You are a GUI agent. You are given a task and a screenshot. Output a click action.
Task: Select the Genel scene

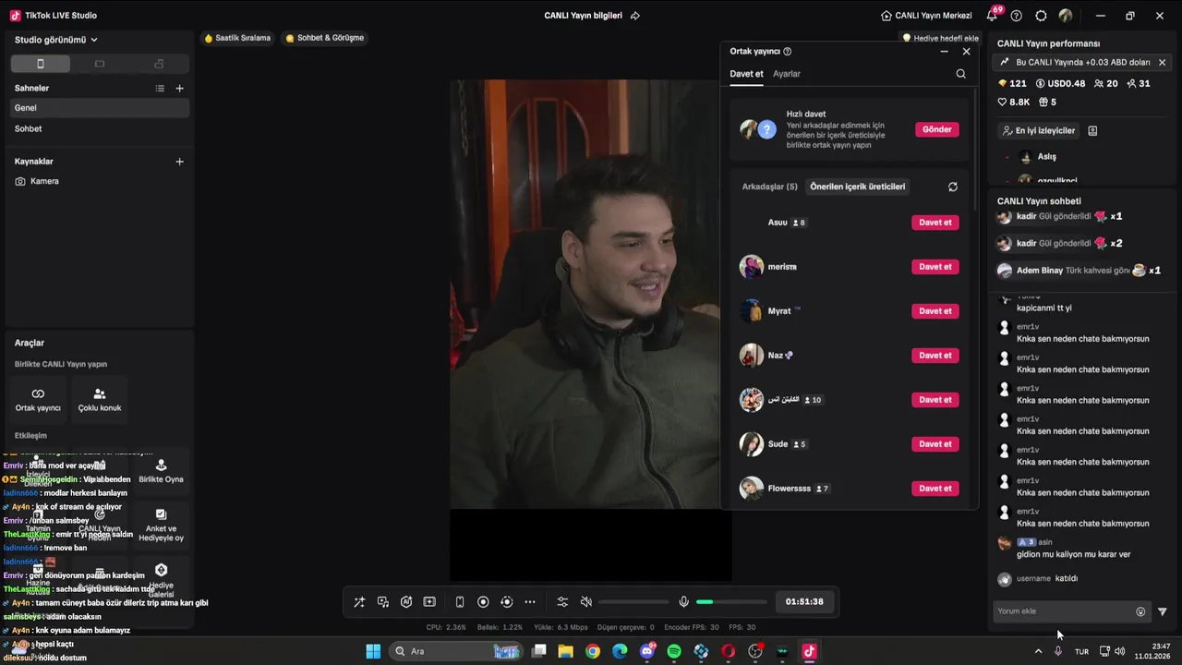(x=100, y=108)
